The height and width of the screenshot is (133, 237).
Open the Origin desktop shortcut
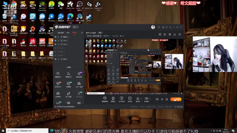pyautogui.click(x=33, y=30)
